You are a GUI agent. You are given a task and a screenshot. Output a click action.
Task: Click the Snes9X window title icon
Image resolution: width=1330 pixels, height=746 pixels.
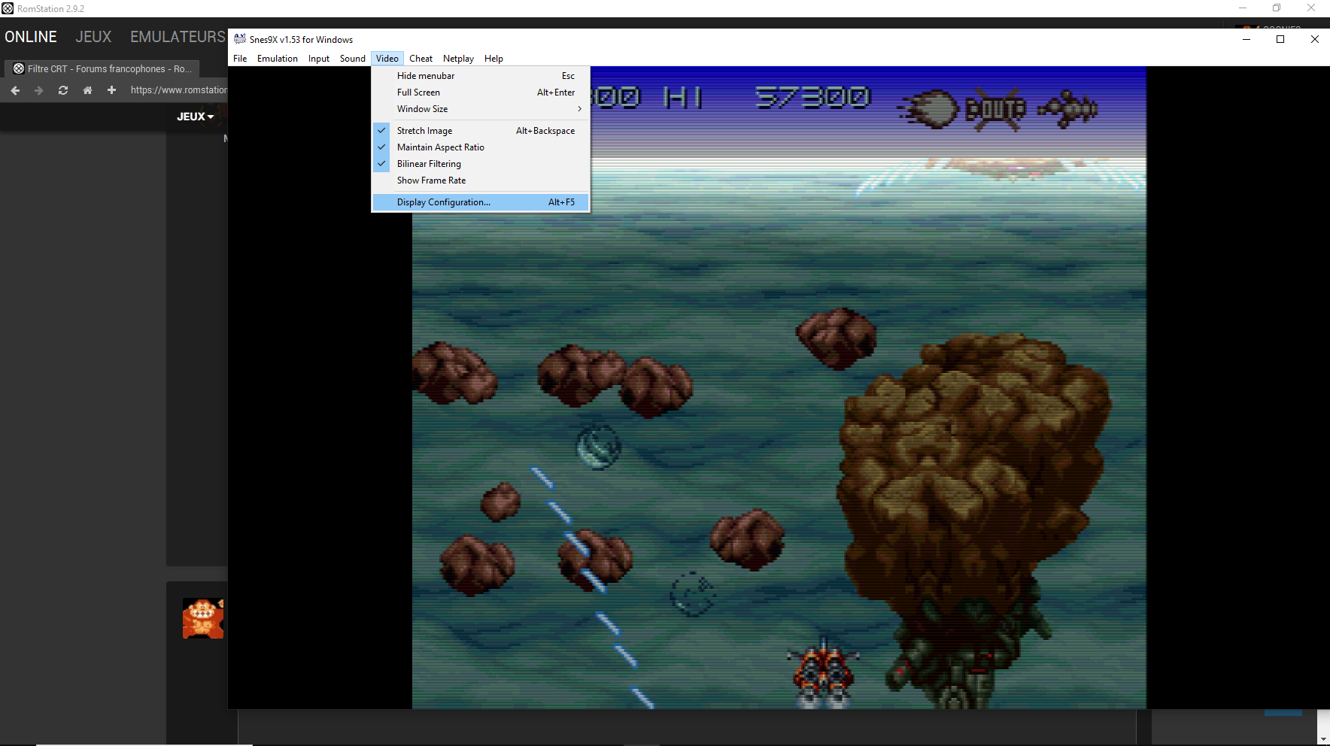click(x=240, y=39)
